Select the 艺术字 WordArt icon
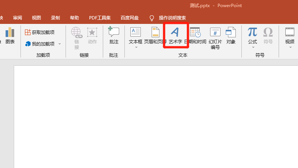This screenshot has height=168, width=298. click(175, 33)
